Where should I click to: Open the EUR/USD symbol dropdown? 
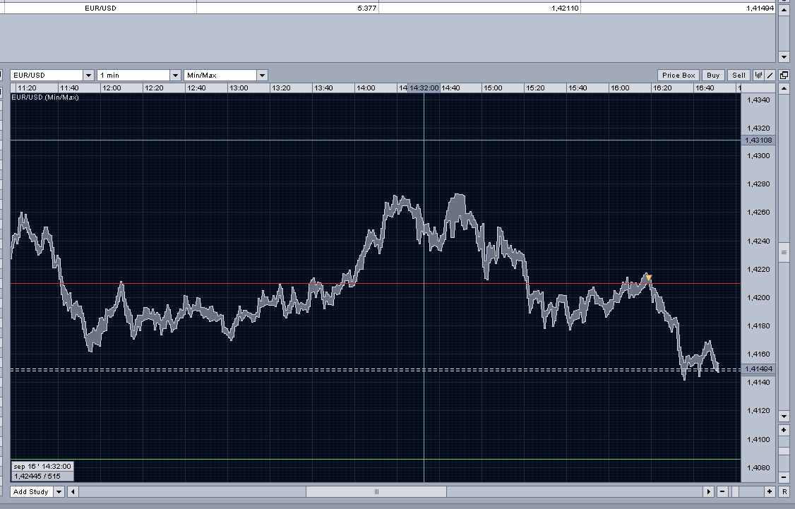coord(88,75)
